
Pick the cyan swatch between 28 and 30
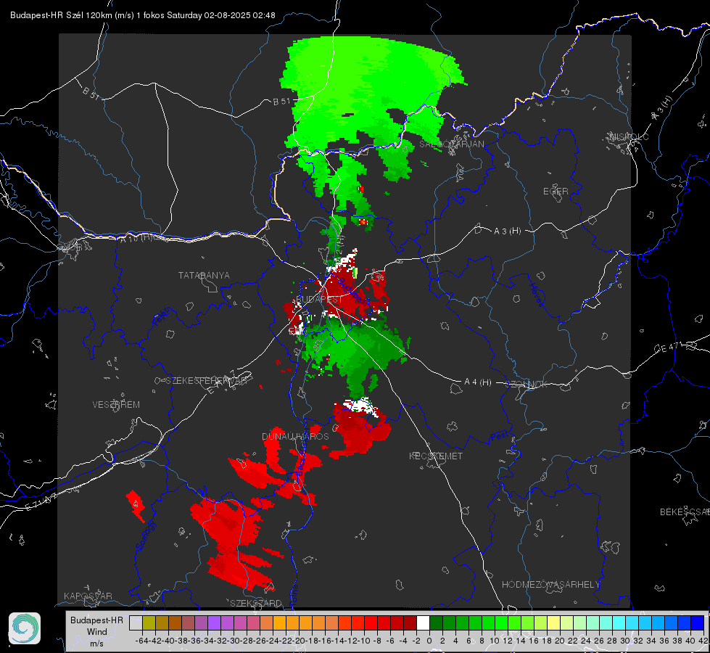tap(619, 623)
